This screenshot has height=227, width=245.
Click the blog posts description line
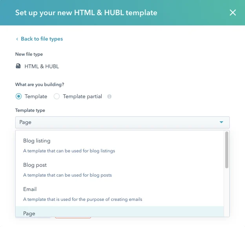[68, 175]
